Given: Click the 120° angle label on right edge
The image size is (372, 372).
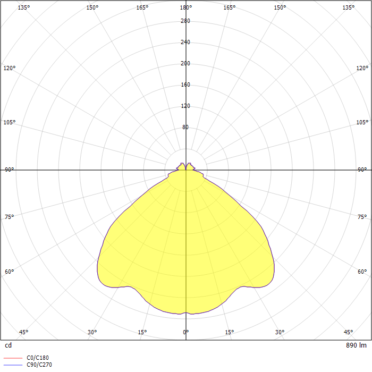Looking at the screenshot, I should pos(362,68).
